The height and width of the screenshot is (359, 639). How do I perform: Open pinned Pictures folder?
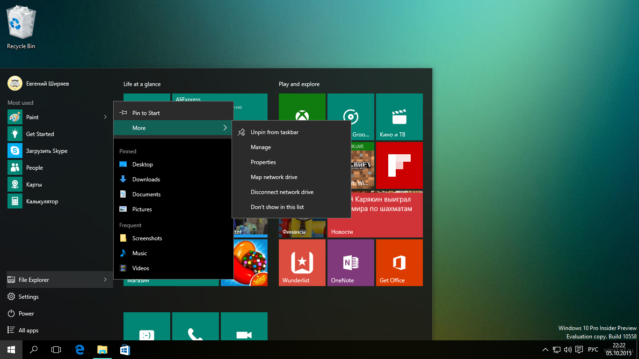point(174,209)
